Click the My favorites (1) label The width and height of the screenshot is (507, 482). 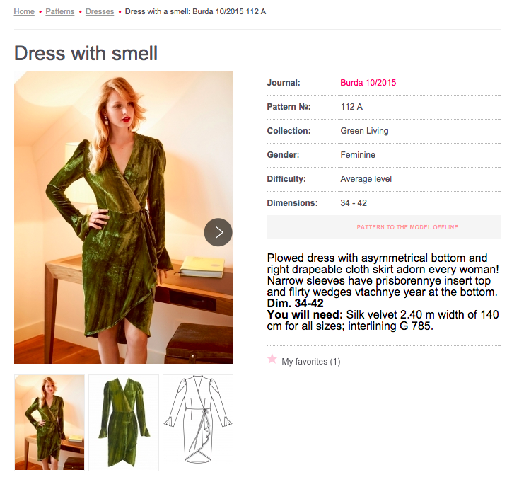tap(310, 362)
